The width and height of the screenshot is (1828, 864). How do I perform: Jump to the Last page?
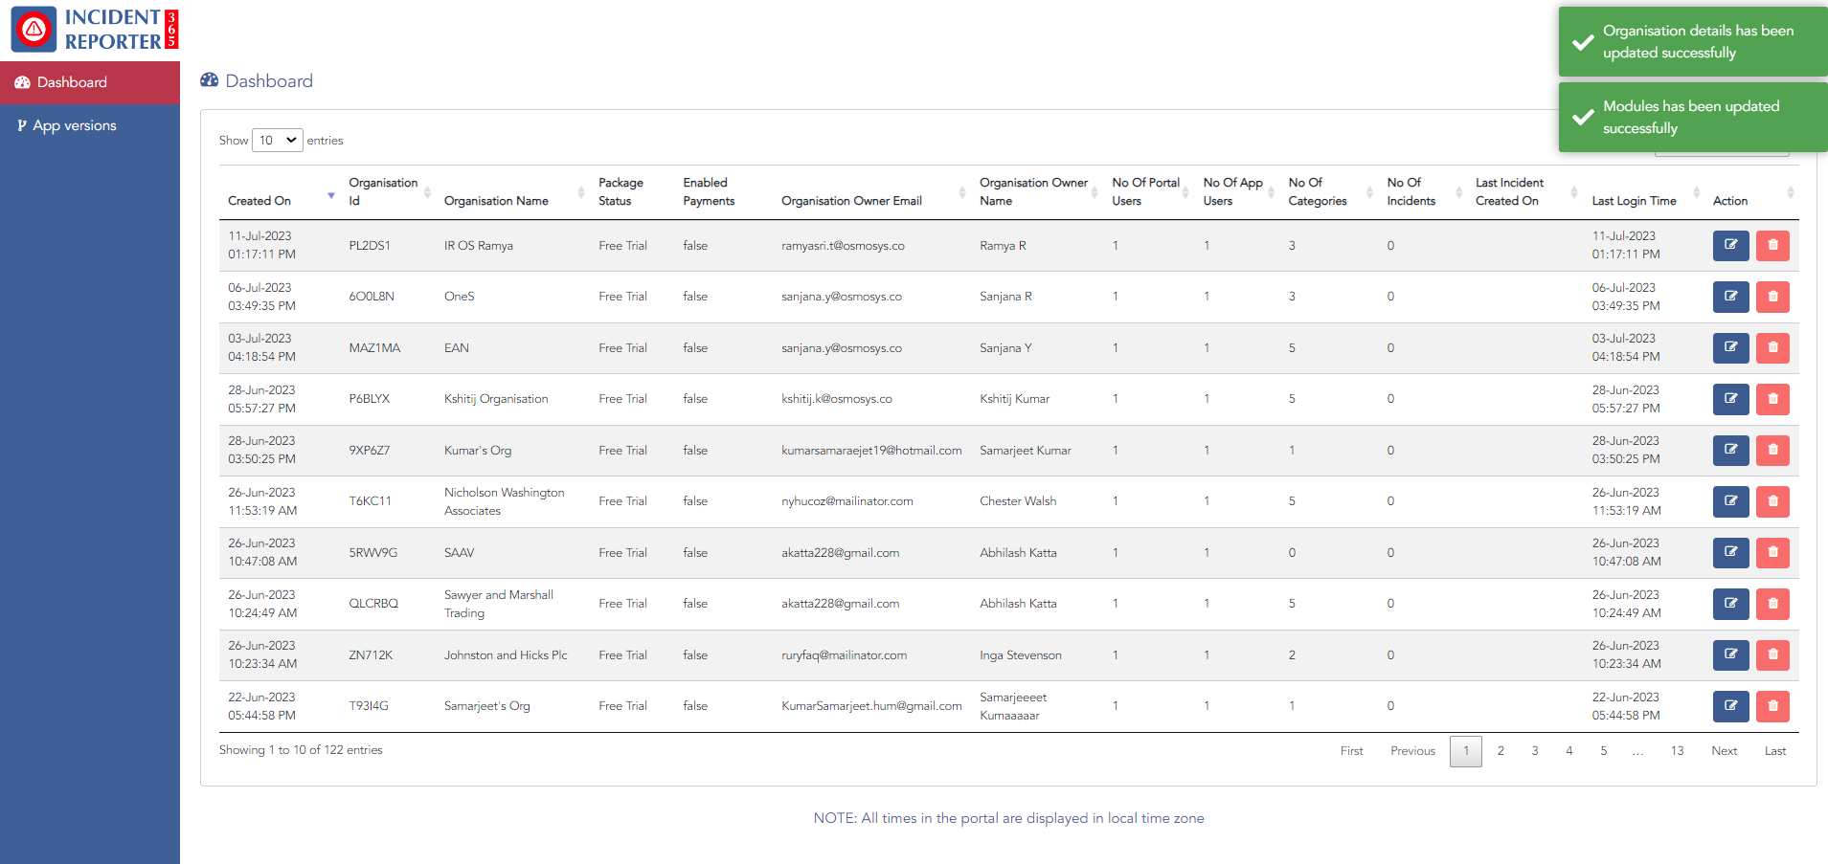1774,751
